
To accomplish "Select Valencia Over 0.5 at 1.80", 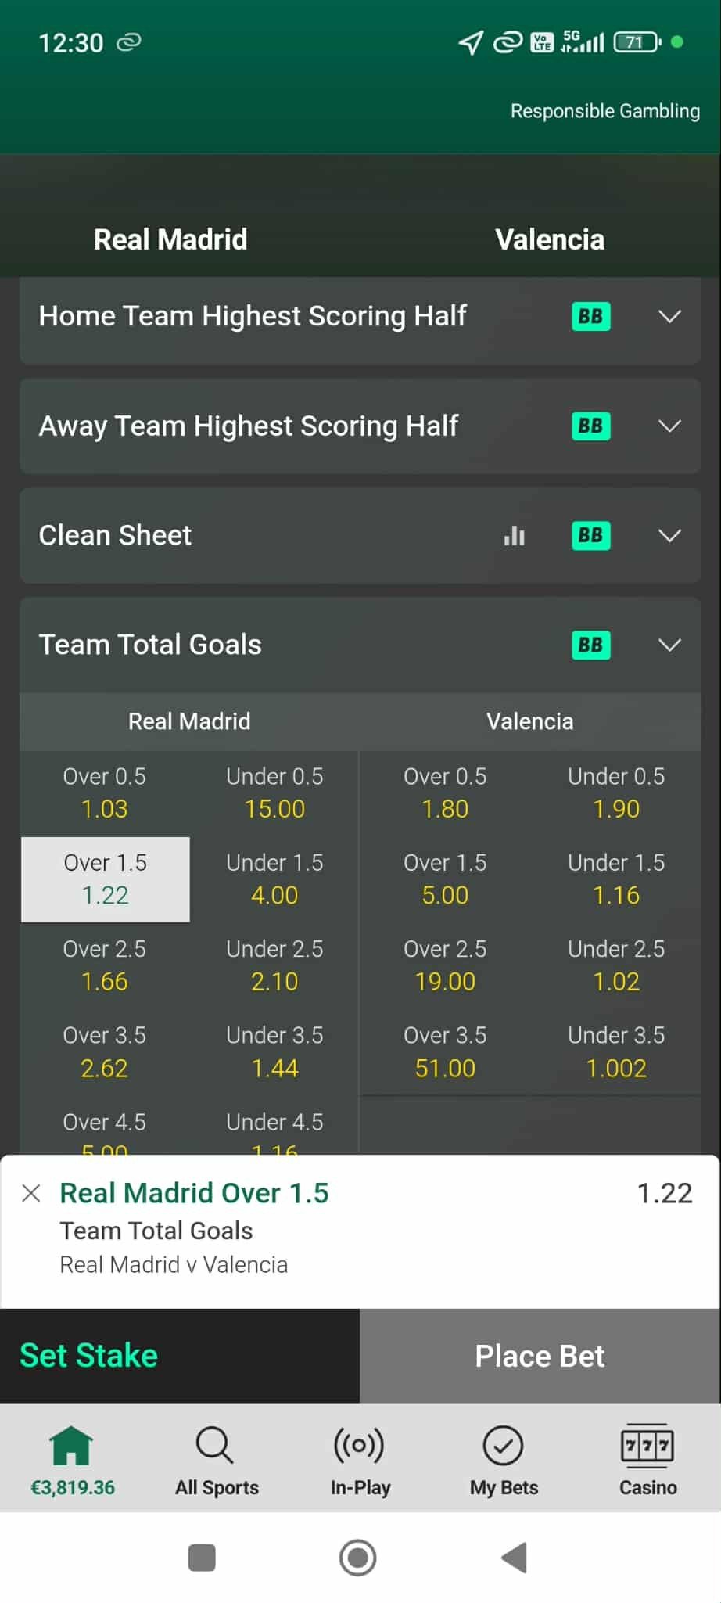I will [x=445, y=793].
